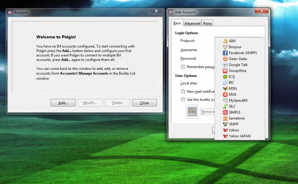Select the MXit icon
This screenshot has height=184, width=298.
point(225,94)
